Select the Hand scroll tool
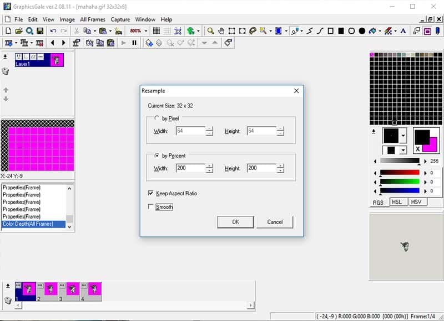This screenshot has height=321, width=444. 221,31
